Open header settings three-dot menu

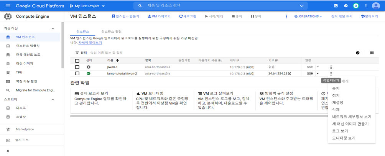point(366,6)
